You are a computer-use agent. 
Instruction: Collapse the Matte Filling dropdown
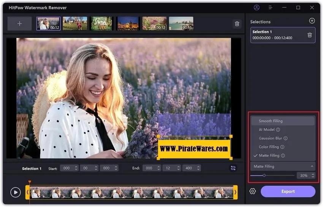click(283, 166)
